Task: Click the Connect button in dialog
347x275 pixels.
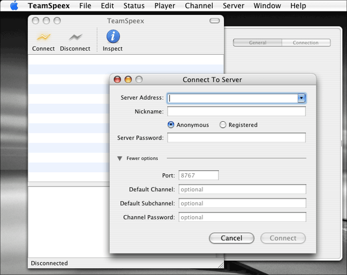Action: coord(283,238)
